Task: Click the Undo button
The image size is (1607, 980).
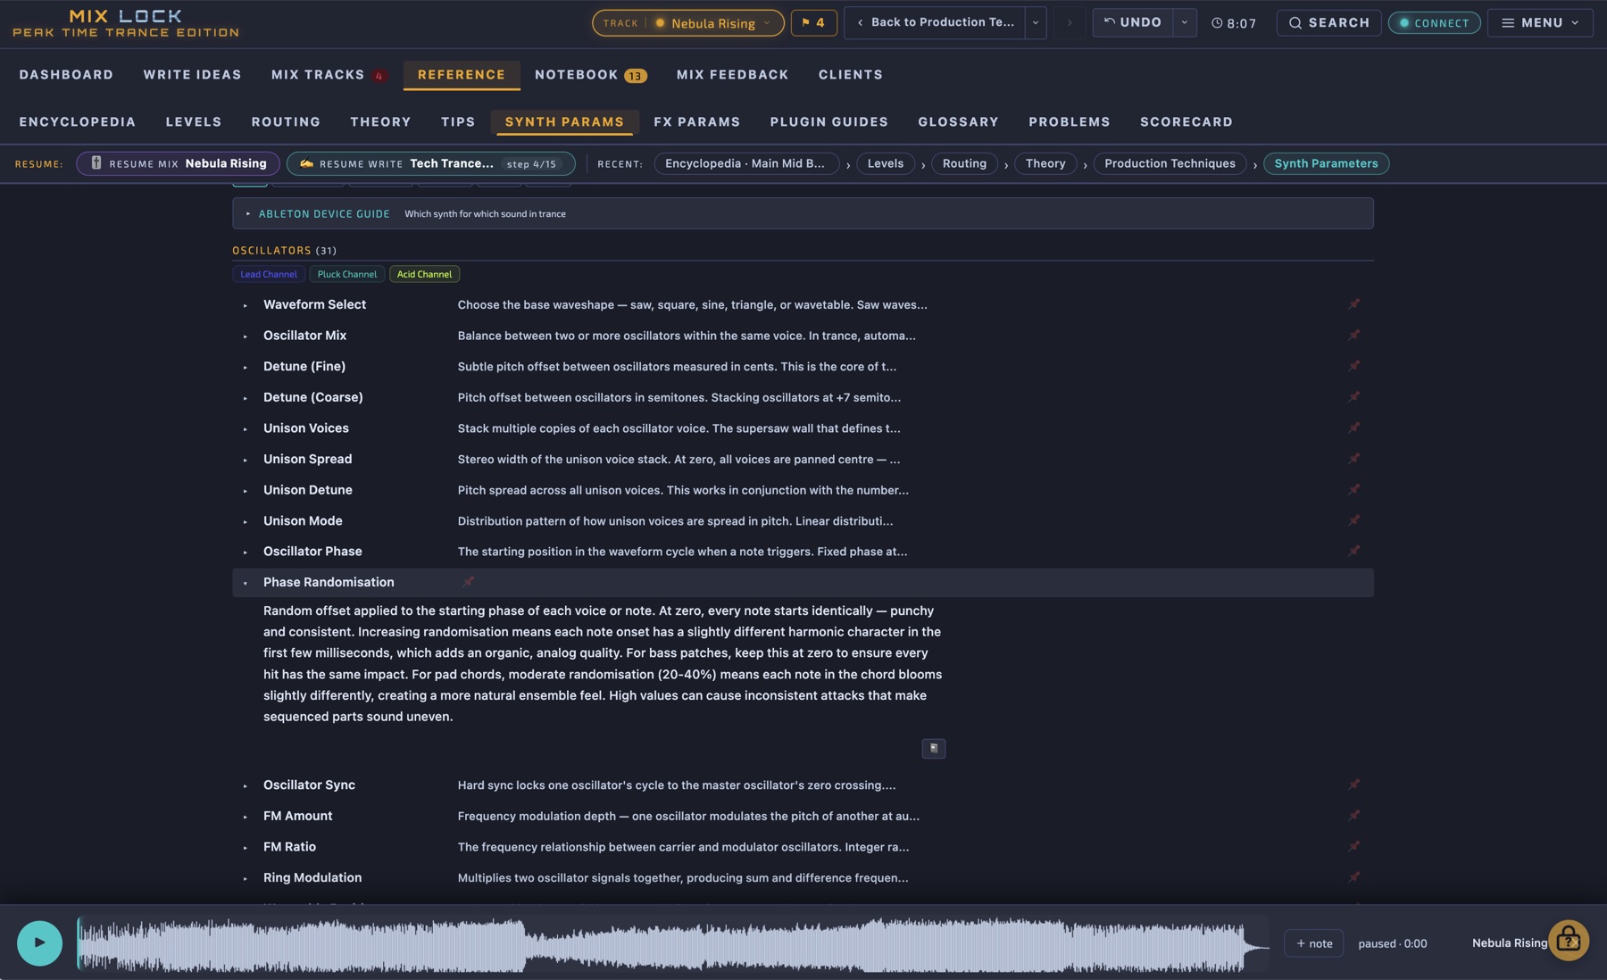Action: click(x=1133, y=22)
